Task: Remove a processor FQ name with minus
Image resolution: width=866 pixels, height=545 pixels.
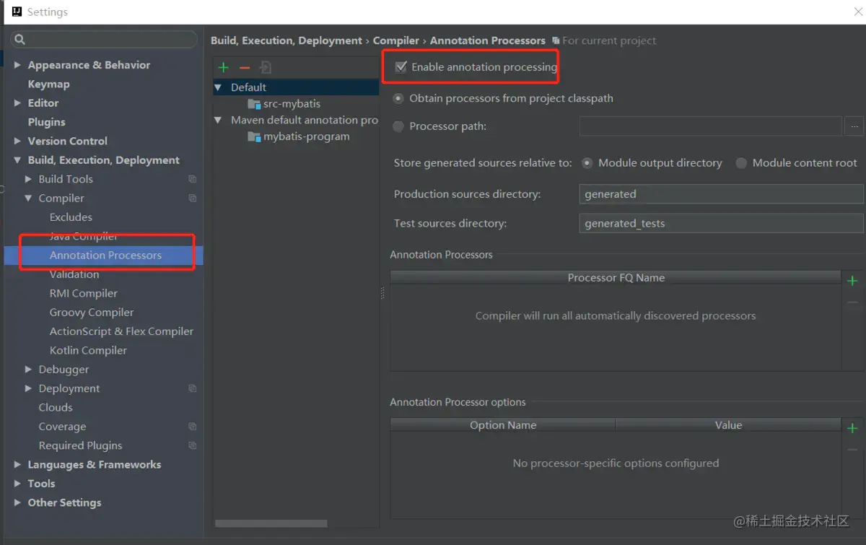Action: tap(852, 302)
